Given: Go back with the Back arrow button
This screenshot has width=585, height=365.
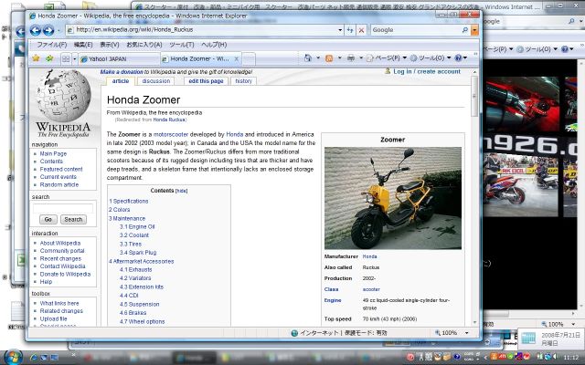Looking at the screenshot, I should (x=36, y=30).
